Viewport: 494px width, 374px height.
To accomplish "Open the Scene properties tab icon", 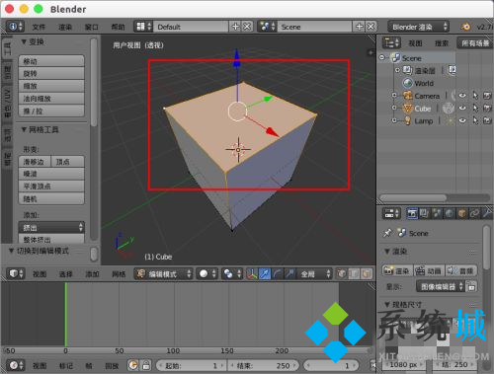I will pos(437,213).
